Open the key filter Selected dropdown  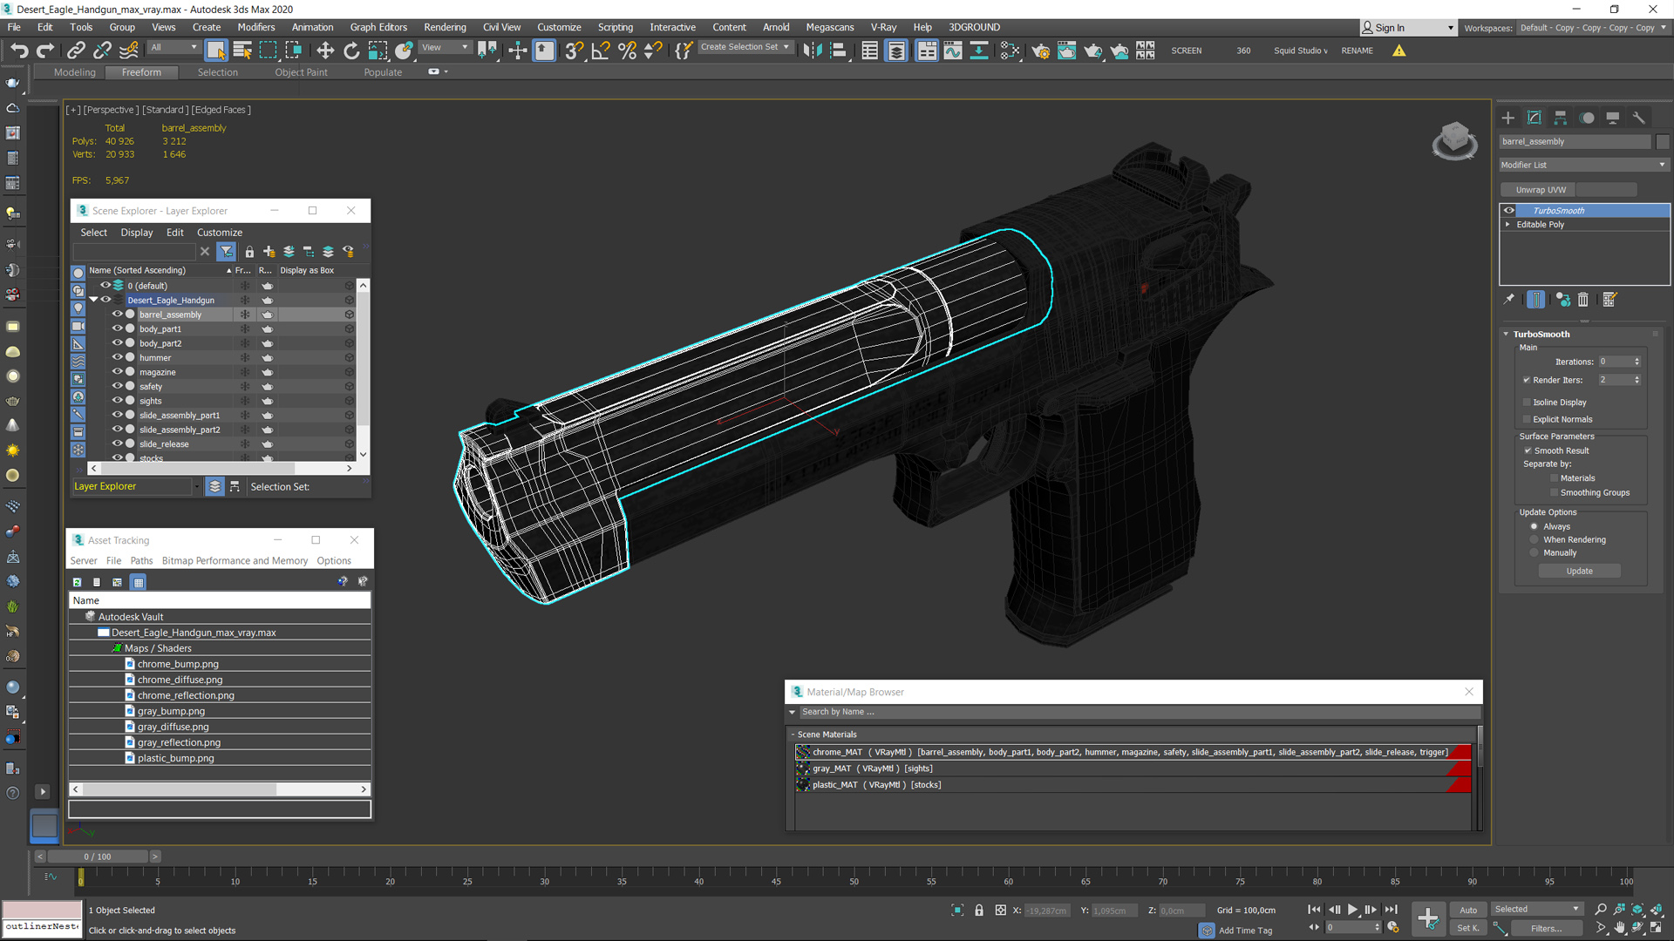(1536, 910)
